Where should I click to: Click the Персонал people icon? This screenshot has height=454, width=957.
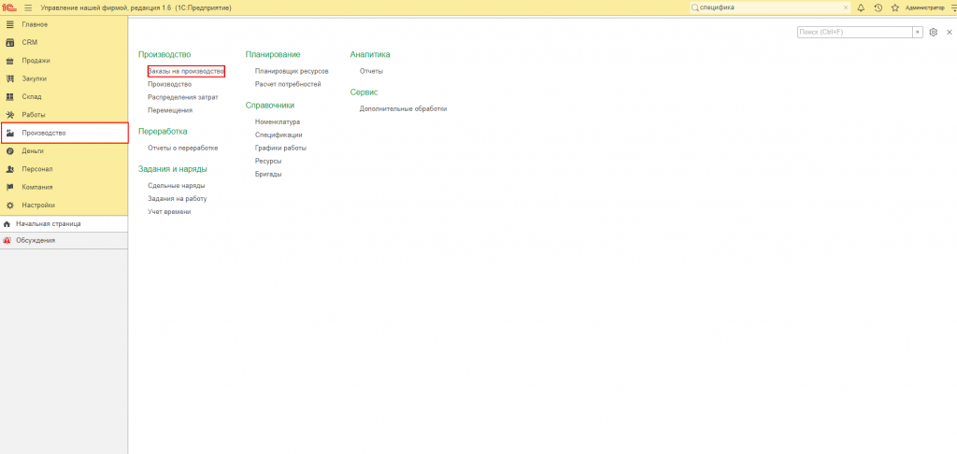click(x=9, y=169)
